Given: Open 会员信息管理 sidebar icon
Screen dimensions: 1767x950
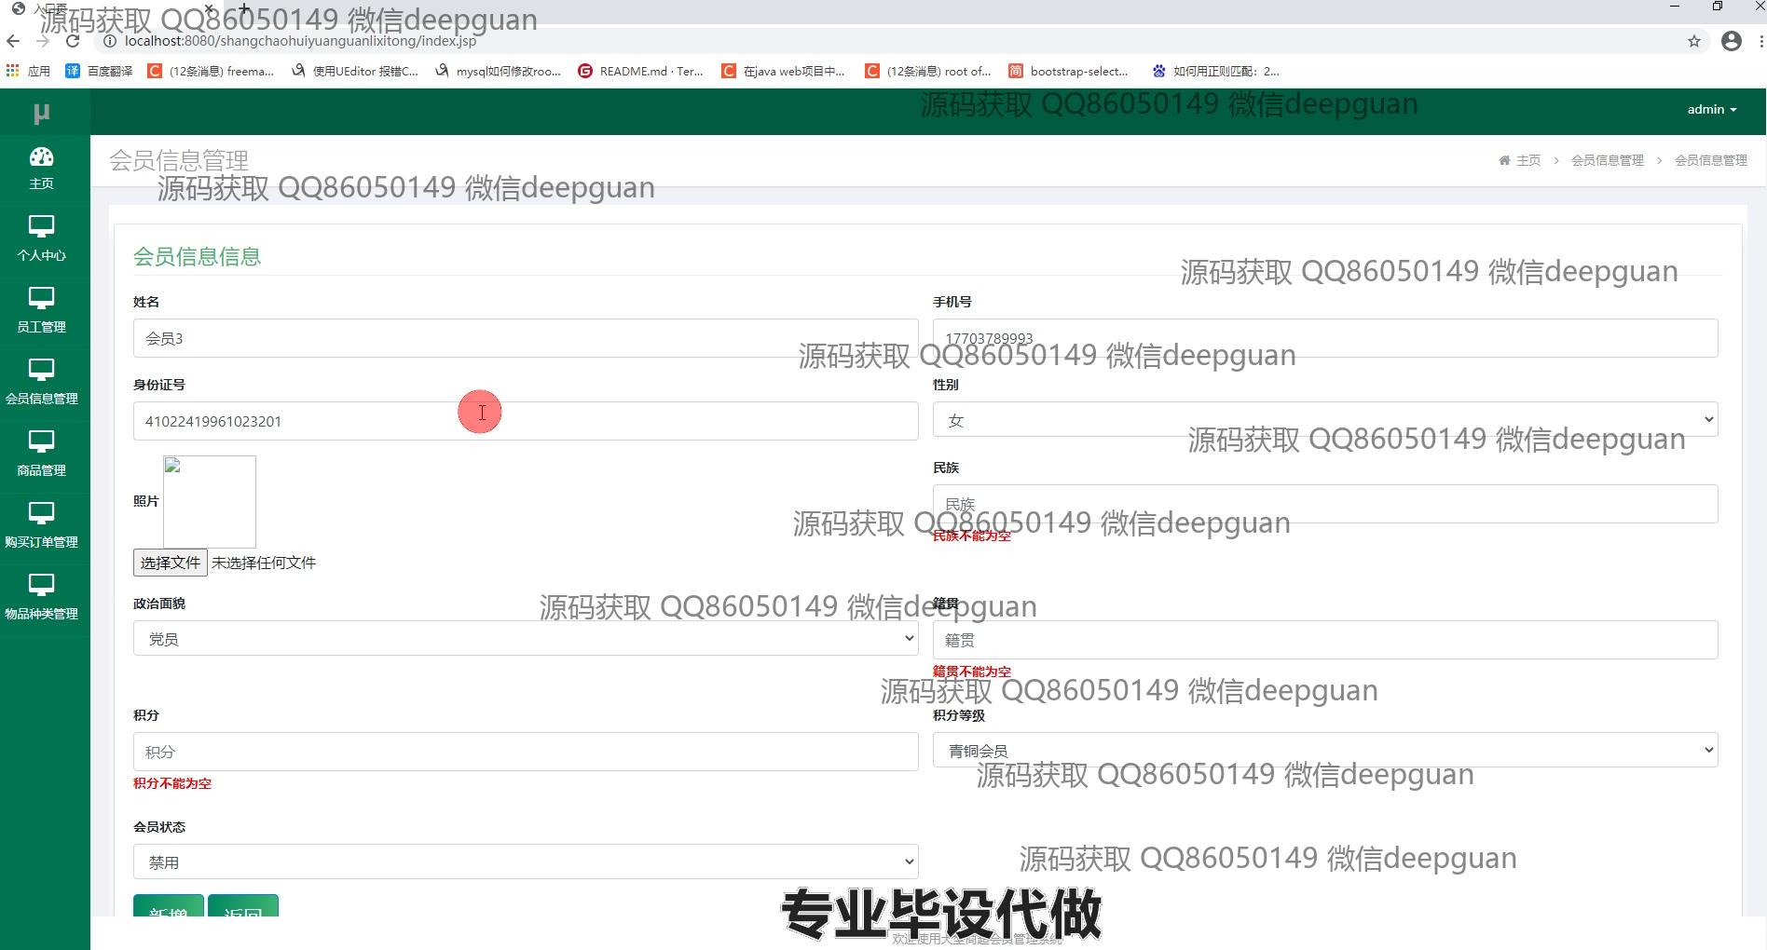Looking at the screenshot, I should coord(42,371).
